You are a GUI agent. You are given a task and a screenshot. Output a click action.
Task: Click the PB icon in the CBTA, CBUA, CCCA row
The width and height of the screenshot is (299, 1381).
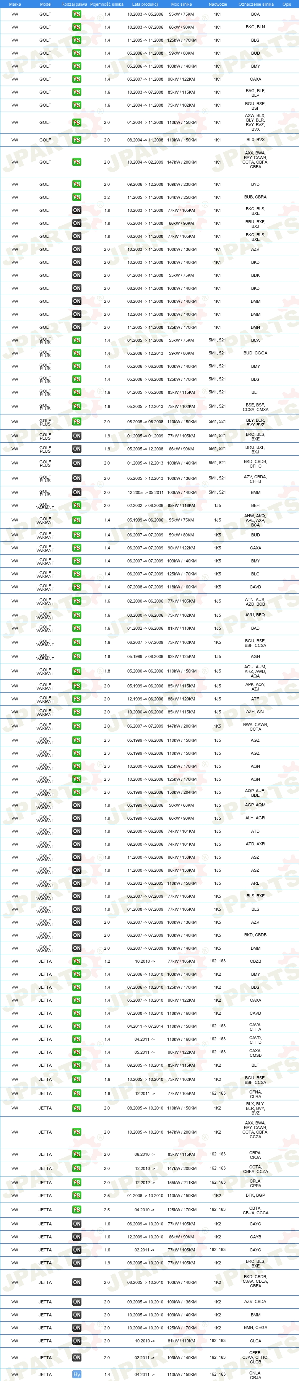tap(76, 1210)
